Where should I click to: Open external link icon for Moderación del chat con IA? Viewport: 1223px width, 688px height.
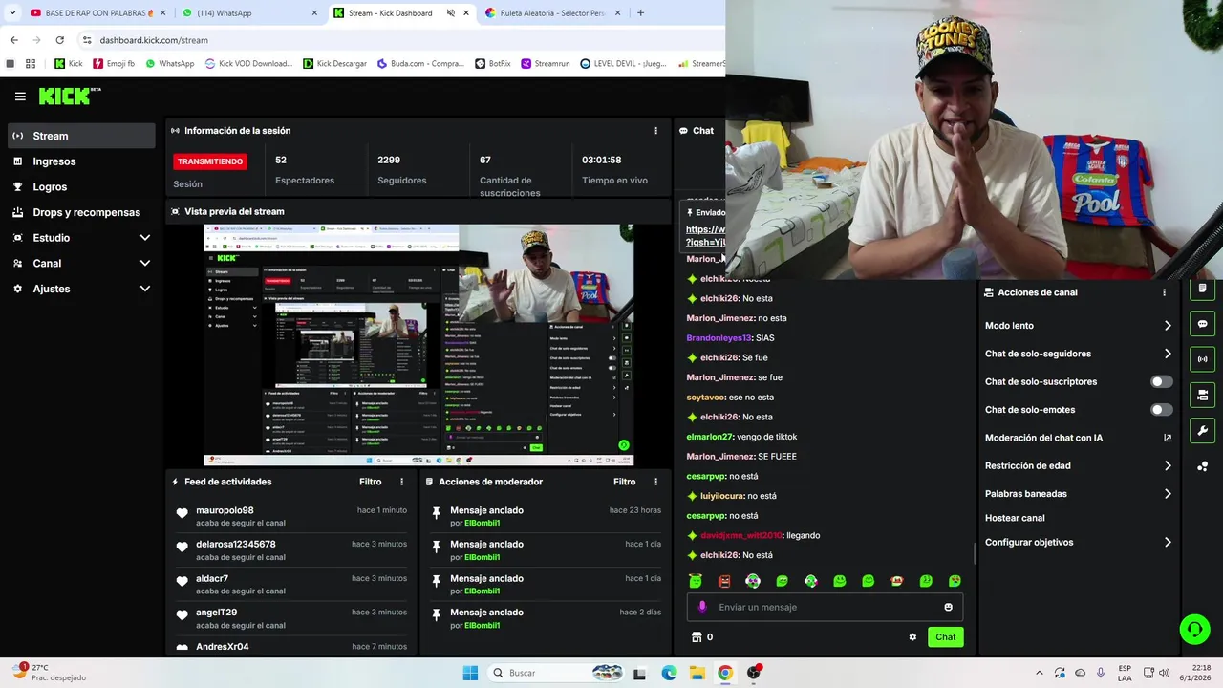pyautogui.click(x=1168, y=438)
